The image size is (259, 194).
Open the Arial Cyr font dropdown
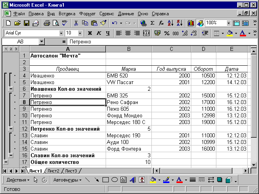tap(61, 33)
